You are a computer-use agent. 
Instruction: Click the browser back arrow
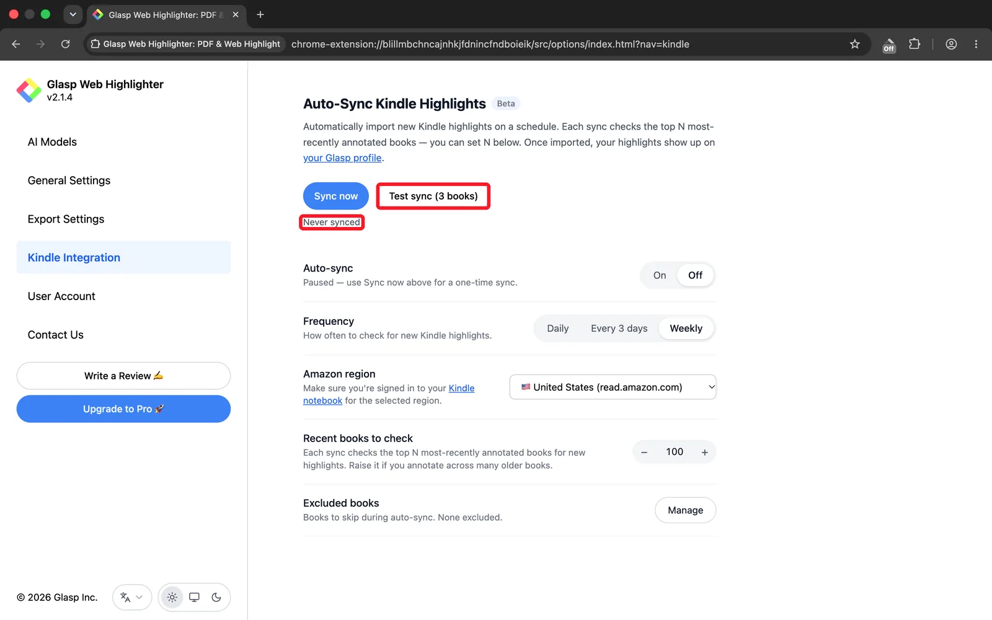pyautogui.click(x=16, y=44)
